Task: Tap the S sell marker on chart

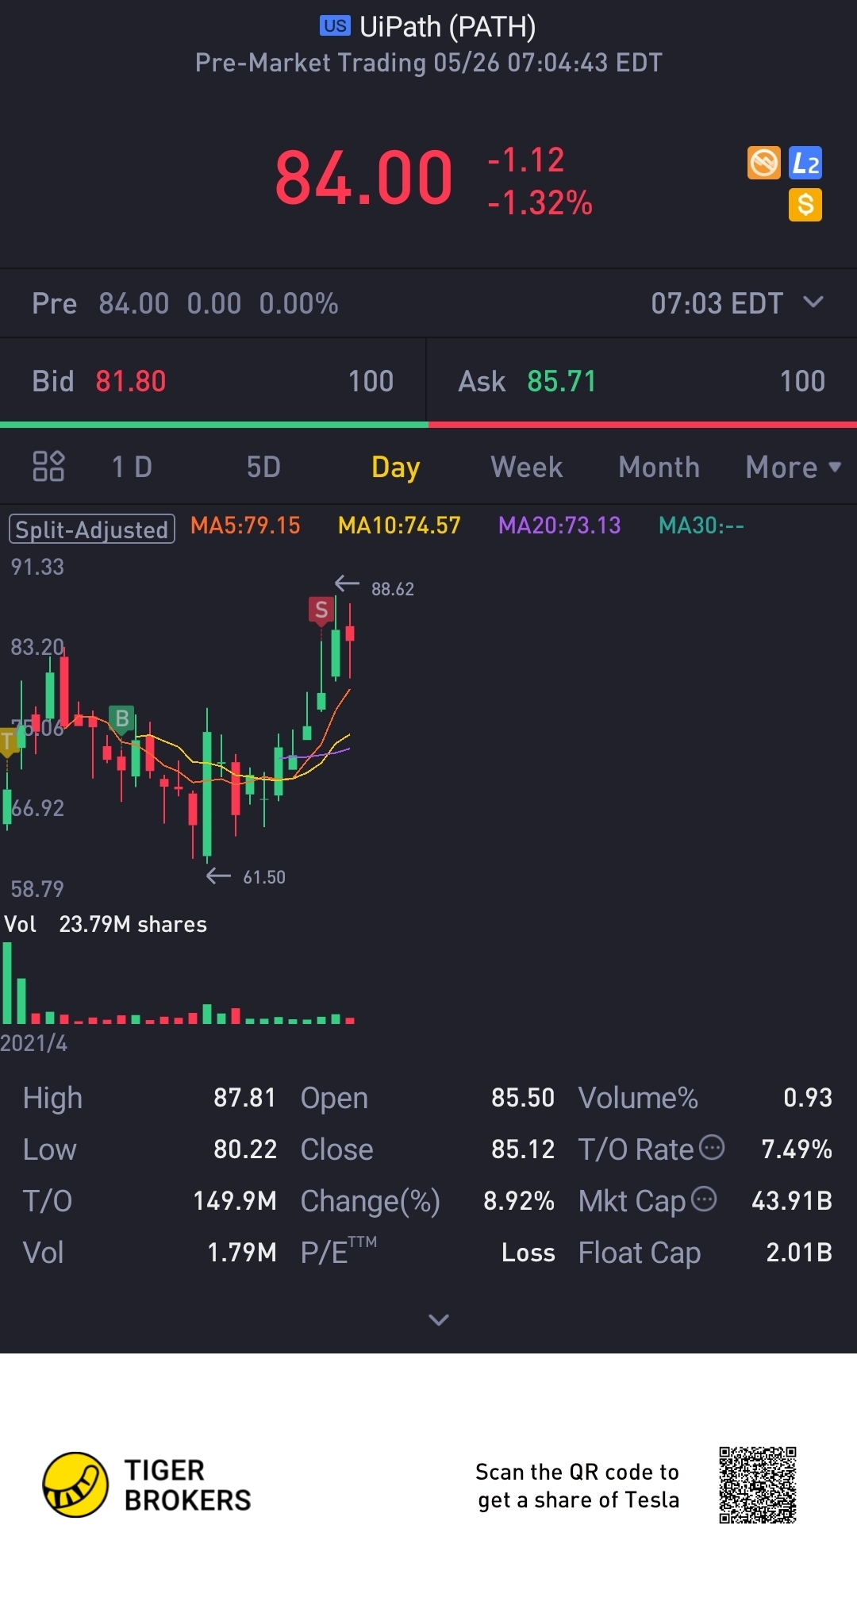Action: click(x=321, y=610)
